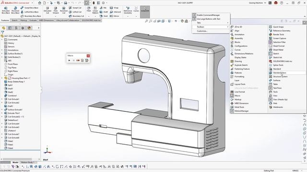307x172 pixels.
Task: Expand the Housing Base Part tree node
Action: [2, 78]
